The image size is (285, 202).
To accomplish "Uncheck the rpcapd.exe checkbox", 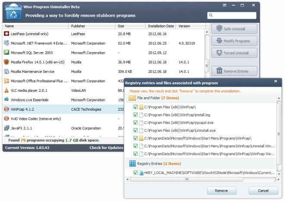I will 136,123.
